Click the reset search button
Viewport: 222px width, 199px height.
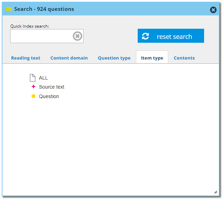click(x=171, y=36)
